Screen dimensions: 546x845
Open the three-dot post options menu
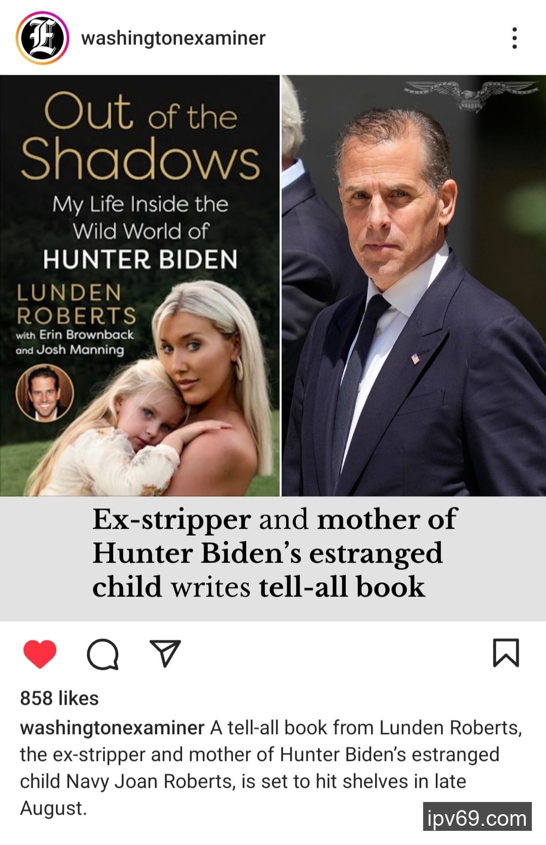pyautogui.click(x=515, y=38)
